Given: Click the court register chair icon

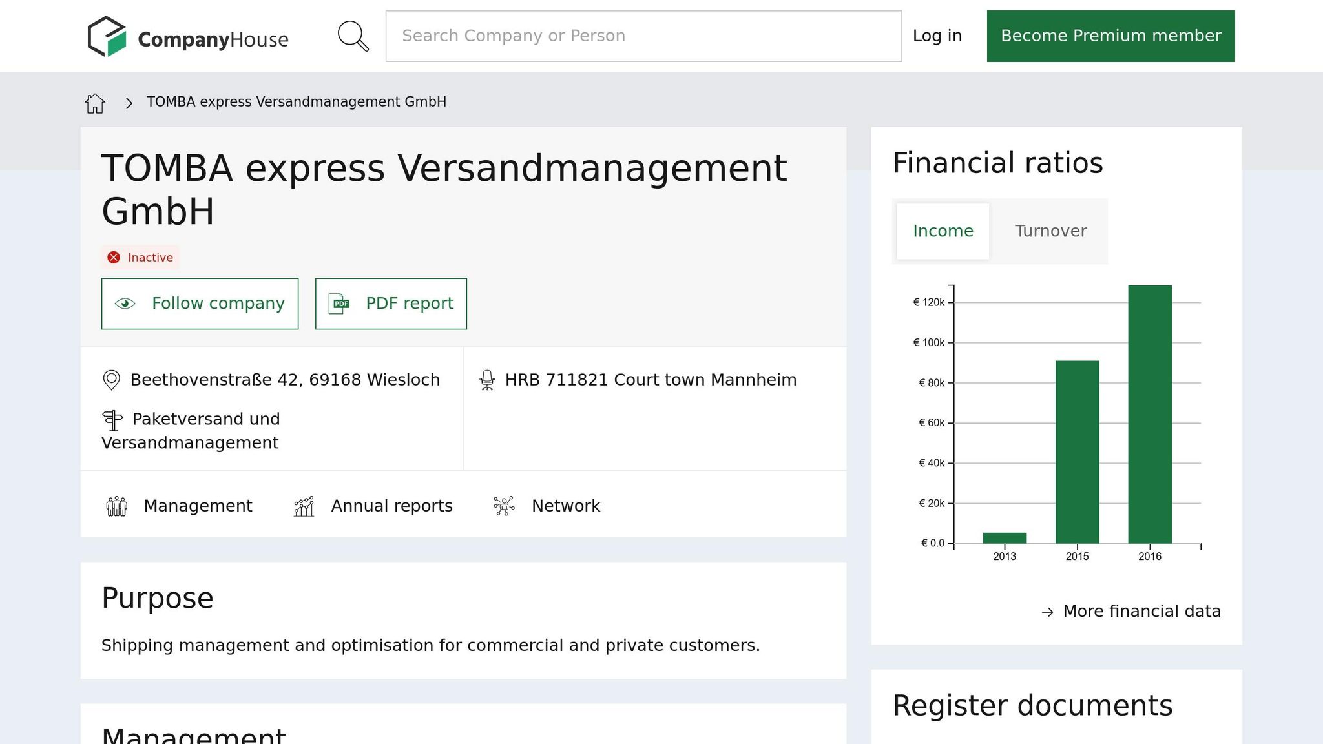Looking at the screenshot, I should click(488, 380).
